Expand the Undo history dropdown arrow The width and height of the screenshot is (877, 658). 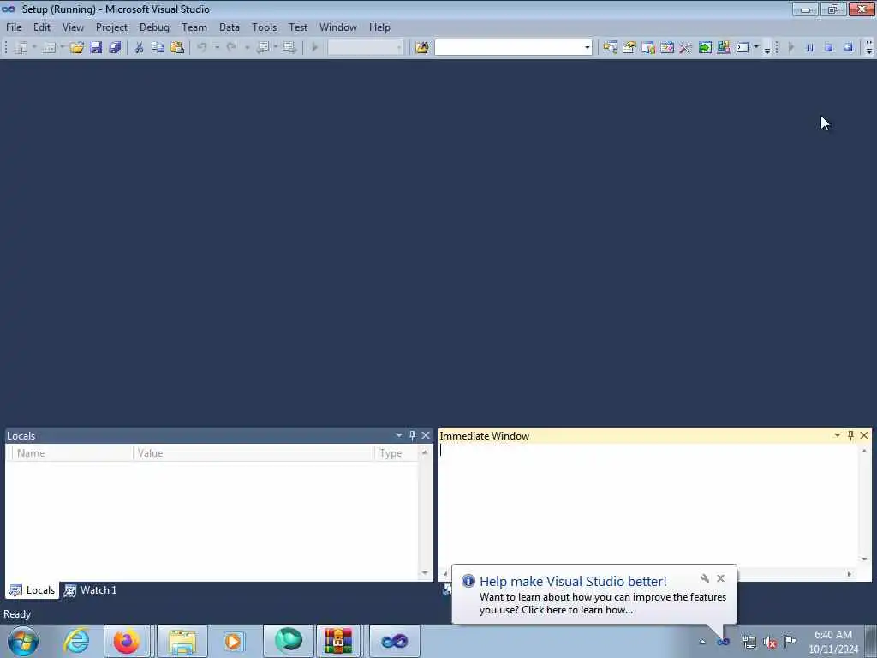[217, 48]
